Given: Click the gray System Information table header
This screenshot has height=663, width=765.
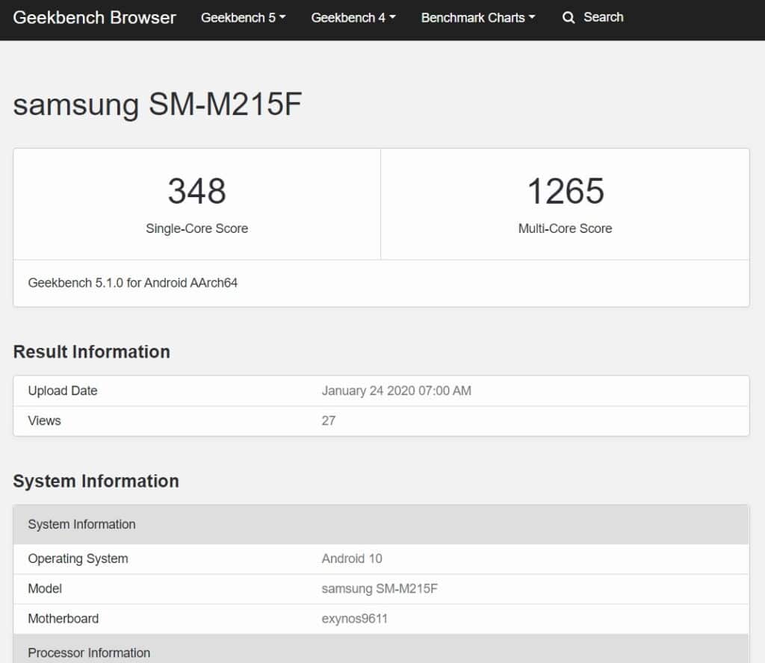Looking at the screenshot, I should pos(381,525).
